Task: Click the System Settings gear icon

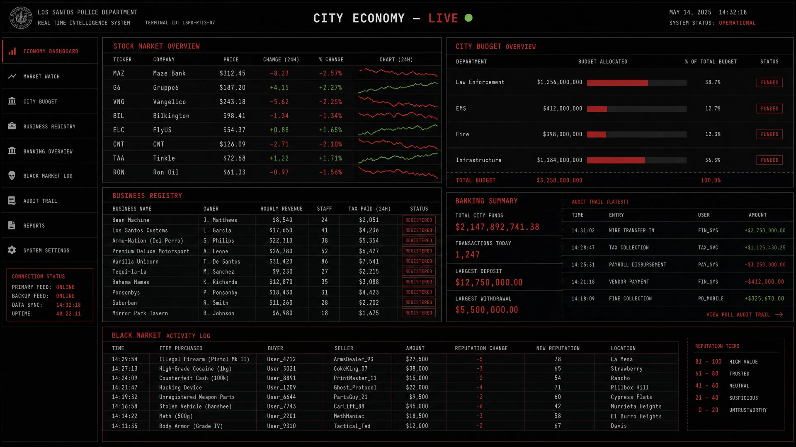Action: tap(12, 250)
